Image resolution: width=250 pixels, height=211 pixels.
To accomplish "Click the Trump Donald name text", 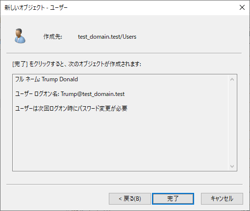I will pos(60,79).
